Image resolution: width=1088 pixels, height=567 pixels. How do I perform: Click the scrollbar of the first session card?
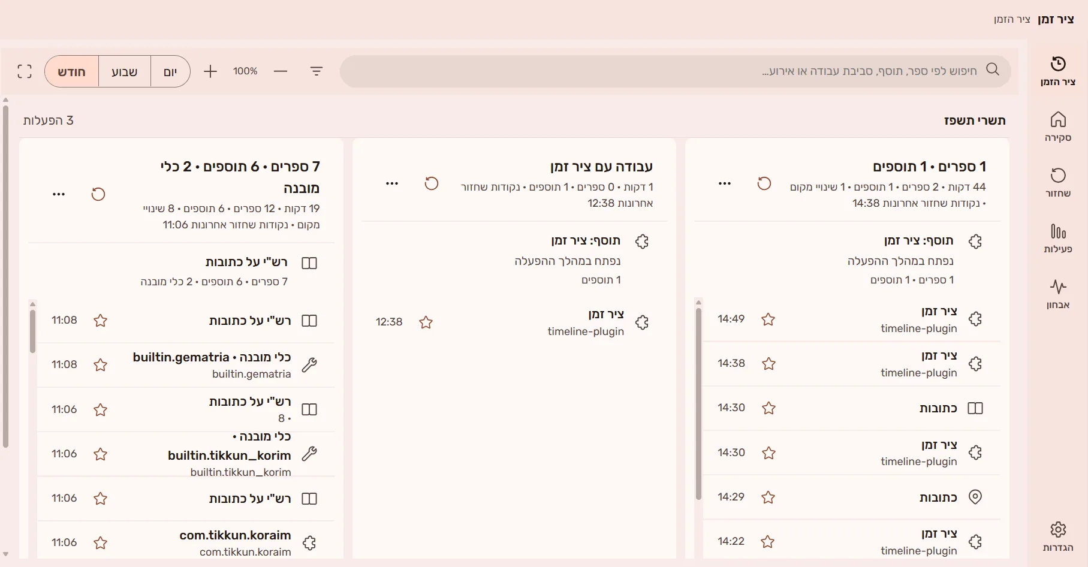pyautogui.click(x=698, y=404)
